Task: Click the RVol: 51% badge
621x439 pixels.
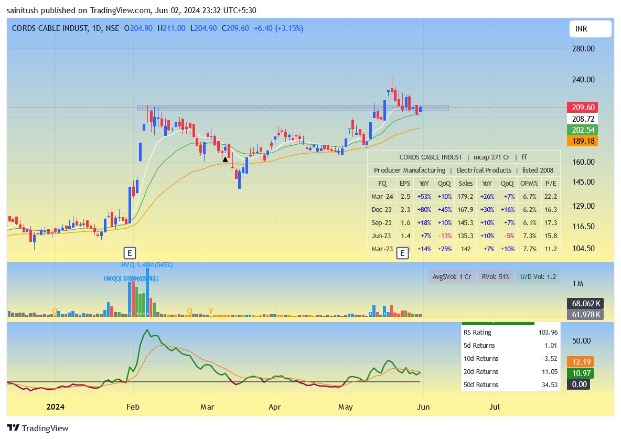Action: (496, 276)
